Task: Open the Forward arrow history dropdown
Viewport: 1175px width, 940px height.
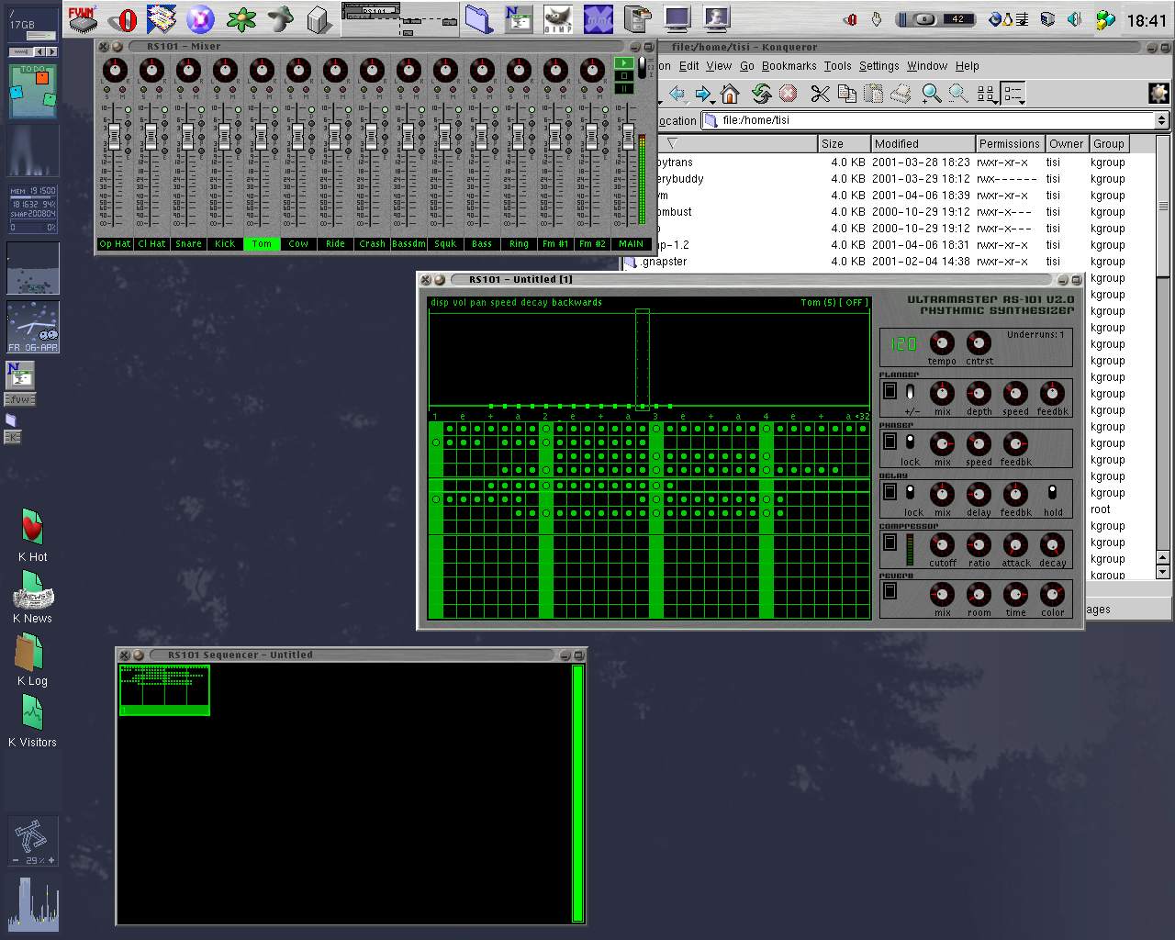Action: (x=714, y=102)
